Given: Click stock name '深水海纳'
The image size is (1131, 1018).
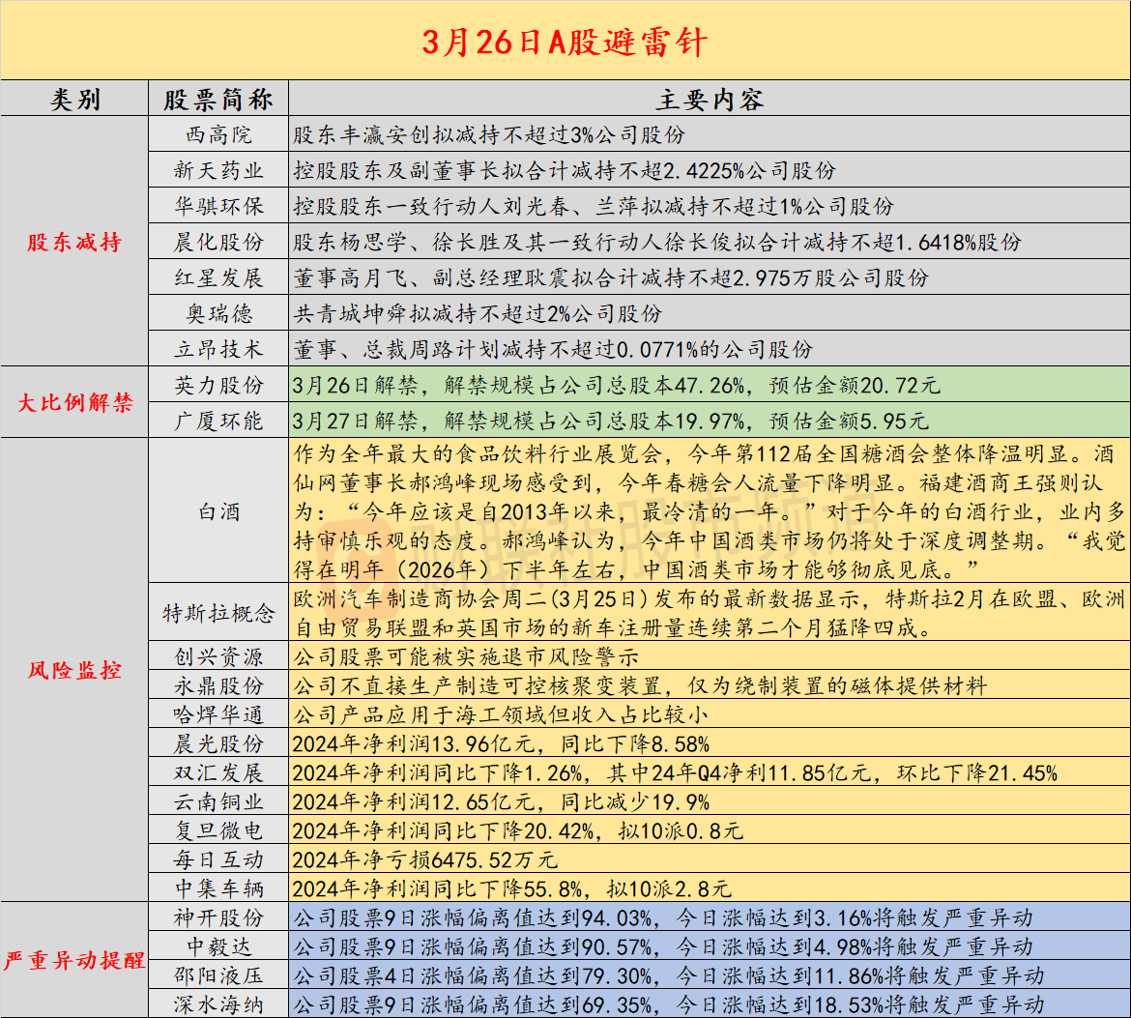Looking at the screenshot, I should point(217,1004).
